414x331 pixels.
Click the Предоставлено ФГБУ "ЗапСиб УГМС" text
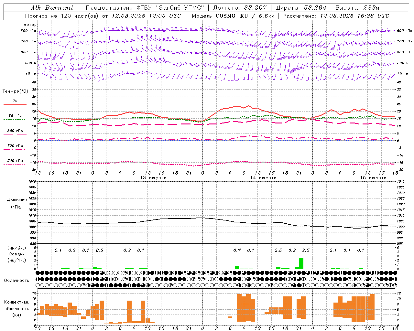click(145, 8)
